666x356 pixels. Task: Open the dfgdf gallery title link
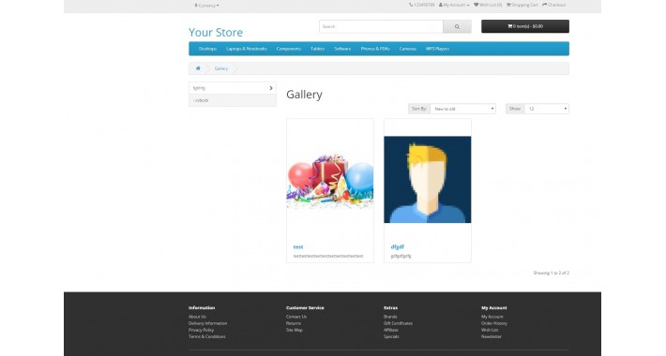[398, 247]
